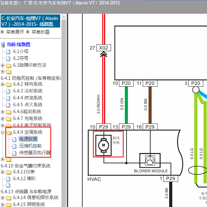Screen dimensions: 207x207
Task: Open the 6.4.4 燃油系统 page
Action: [x=28, y=98]
